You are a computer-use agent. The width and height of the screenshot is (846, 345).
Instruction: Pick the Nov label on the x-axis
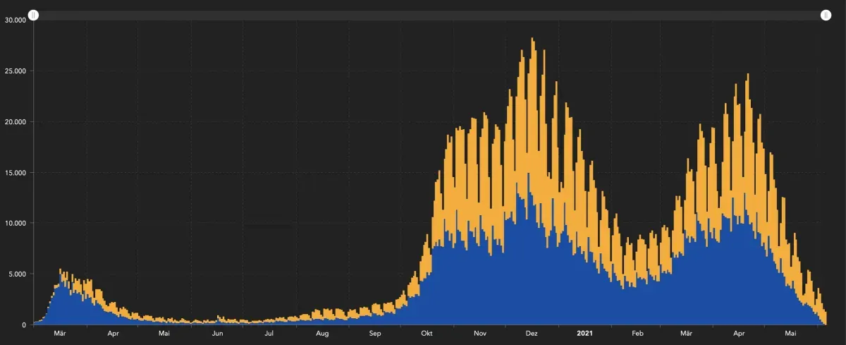point(479,334)
